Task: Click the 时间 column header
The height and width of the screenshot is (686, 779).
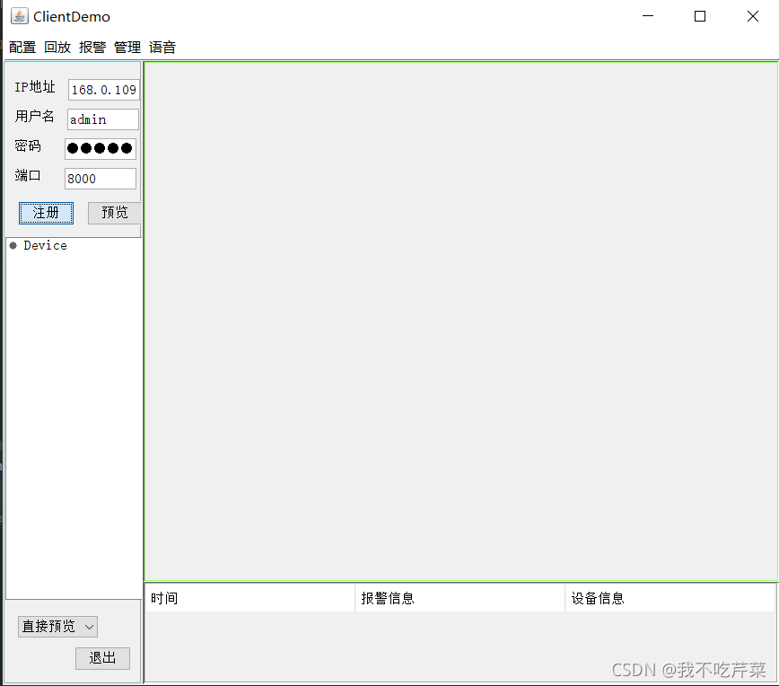Action: tap(249, 598)
